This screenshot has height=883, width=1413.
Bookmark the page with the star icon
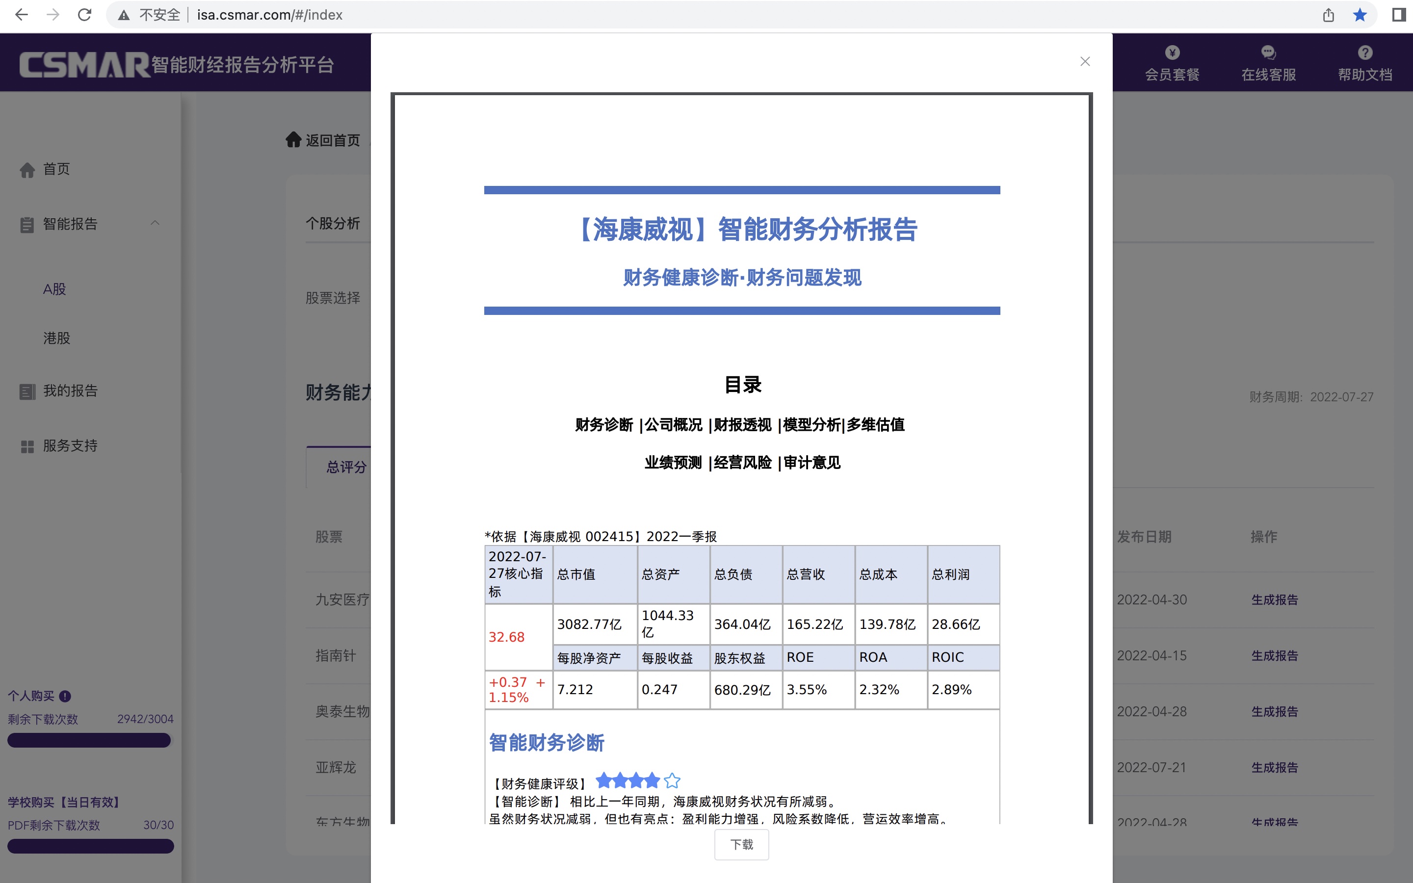(1361, 15)
